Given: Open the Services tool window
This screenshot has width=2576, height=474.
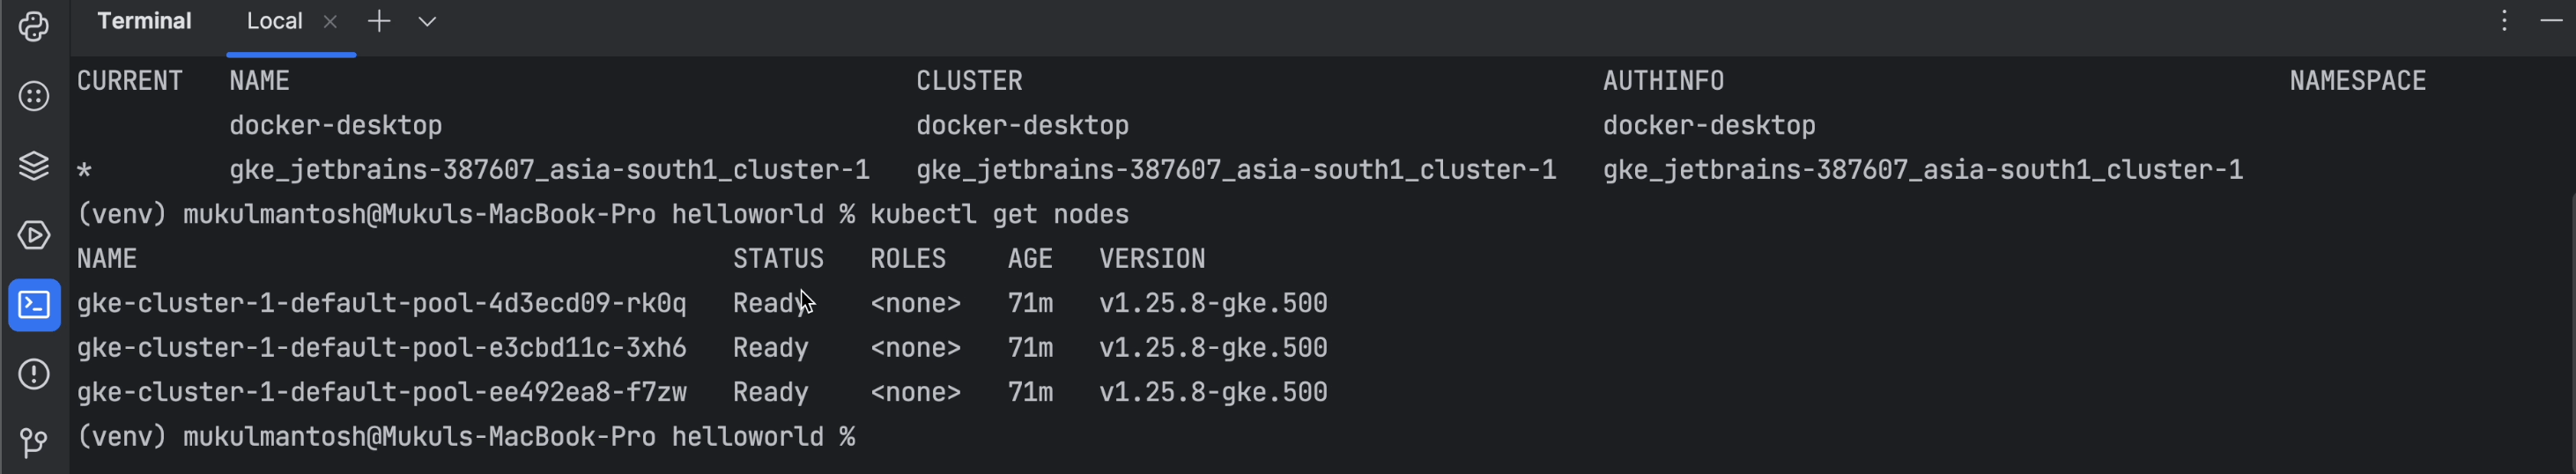Looking at the screenshot, I should (34, 235).
